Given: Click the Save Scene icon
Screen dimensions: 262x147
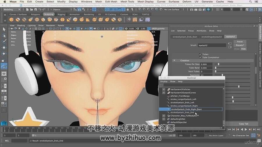Looking at the screenshot, I should (36, 10).
